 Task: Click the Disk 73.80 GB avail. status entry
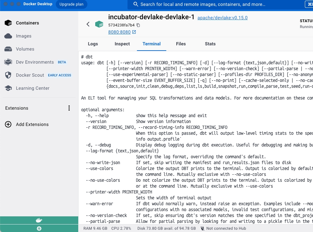[x=167, y=228]
